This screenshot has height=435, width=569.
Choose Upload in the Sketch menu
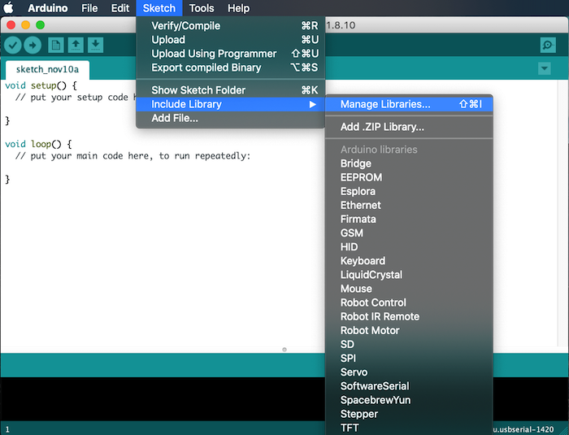tap(230, 40)
